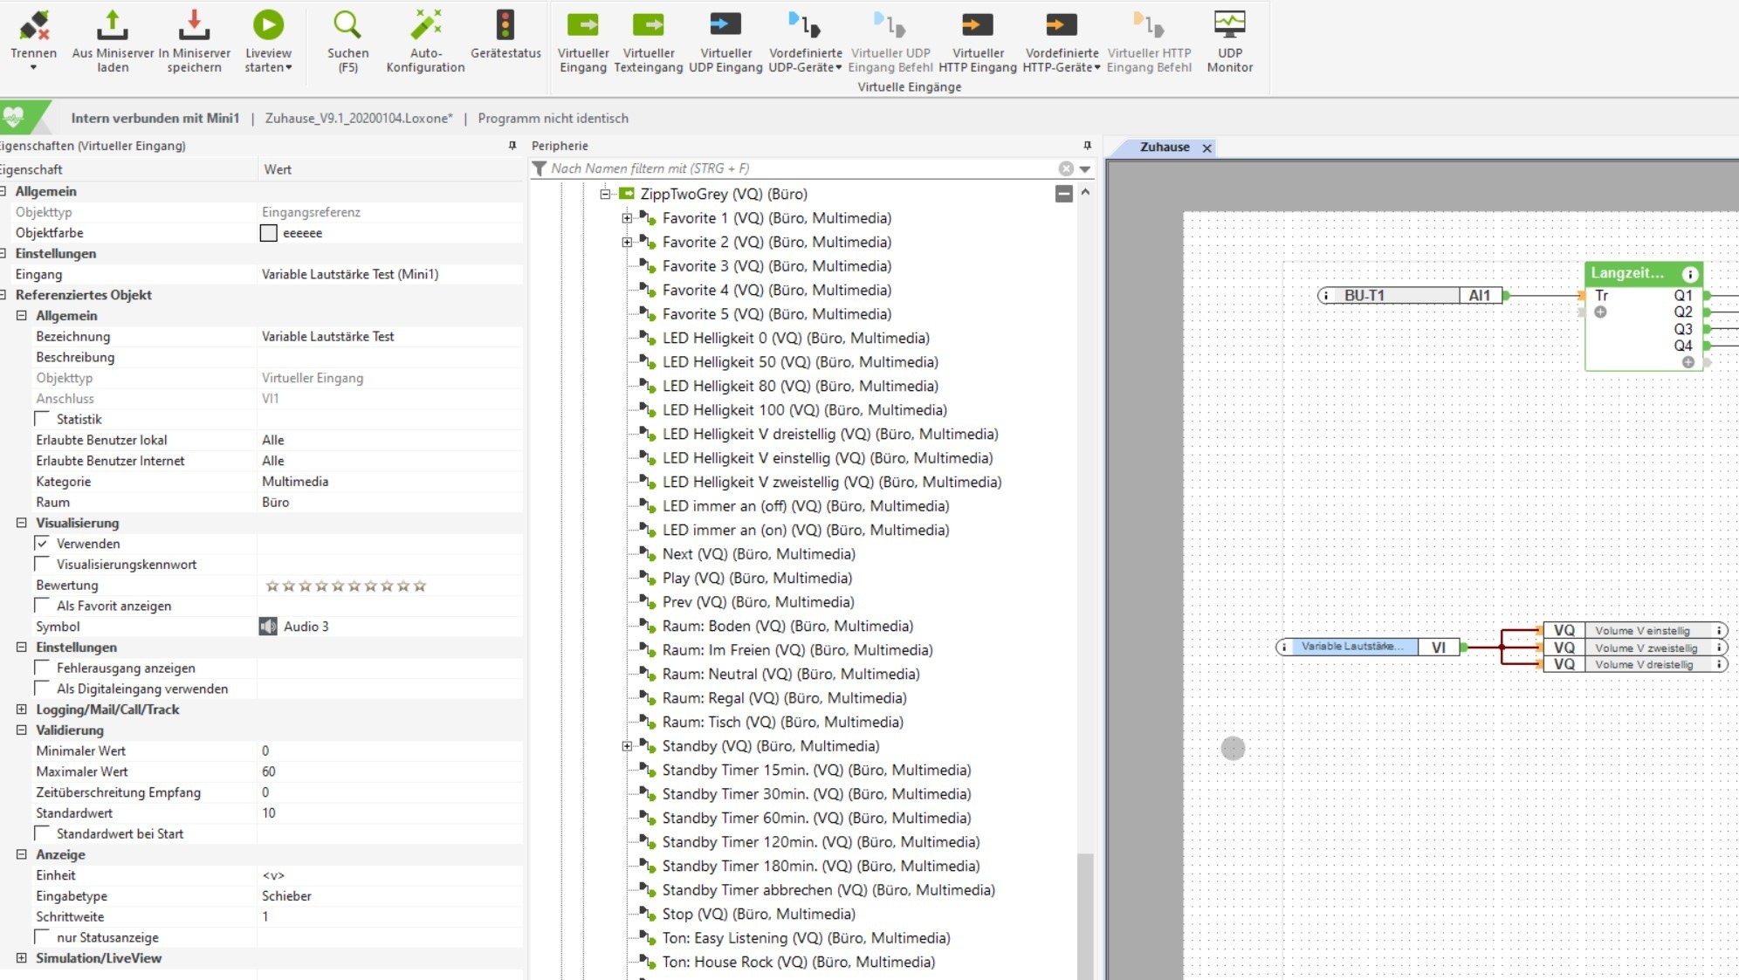This screenshot has height=980, width=1739.
Task: Open the UDP Monitor
Action: pos(1229,26)
